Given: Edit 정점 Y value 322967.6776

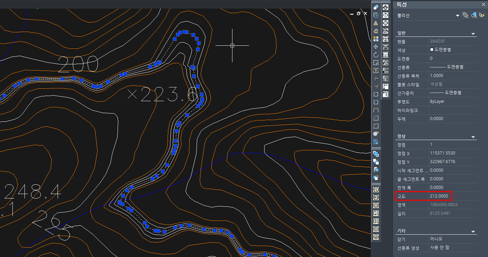Looking at the screenshot, I should click(453, 162).
